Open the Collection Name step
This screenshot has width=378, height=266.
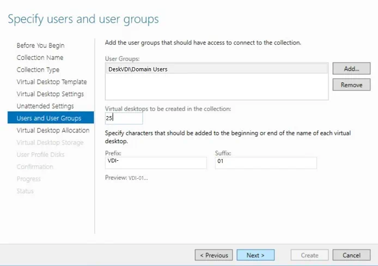40,58
